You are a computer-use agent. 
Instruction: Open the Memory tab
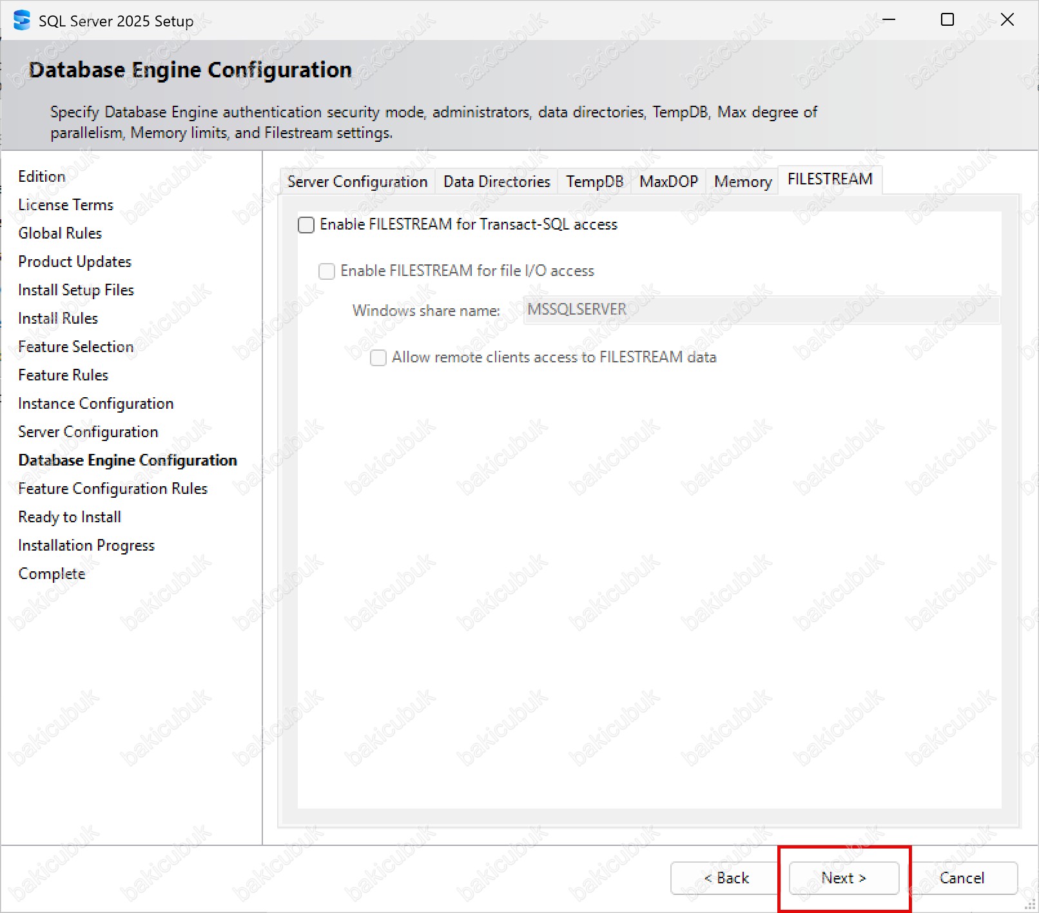click(743, 182)
